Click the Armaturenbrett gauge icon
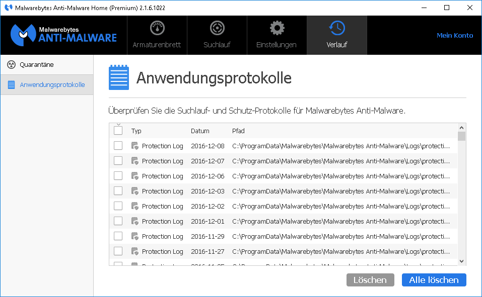Image resolution: width=482 pixels, height=297 pixels. pyautogui.click(x=157, y=28)
